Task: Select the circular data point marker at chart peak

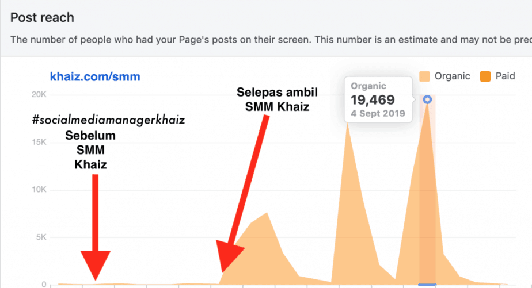Action: (x=427, y=99)
